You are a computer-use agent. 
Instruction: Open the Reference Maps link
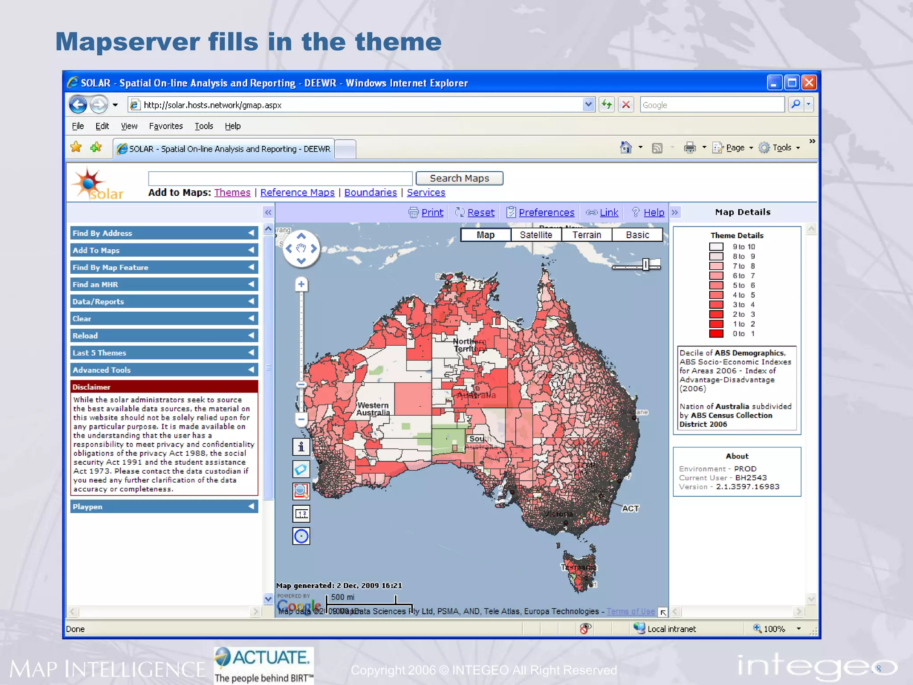(297, 192)
